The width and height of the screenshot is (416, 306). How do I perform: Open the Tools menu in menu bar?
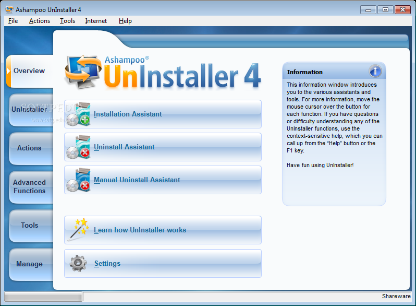[x=67, y=21]
